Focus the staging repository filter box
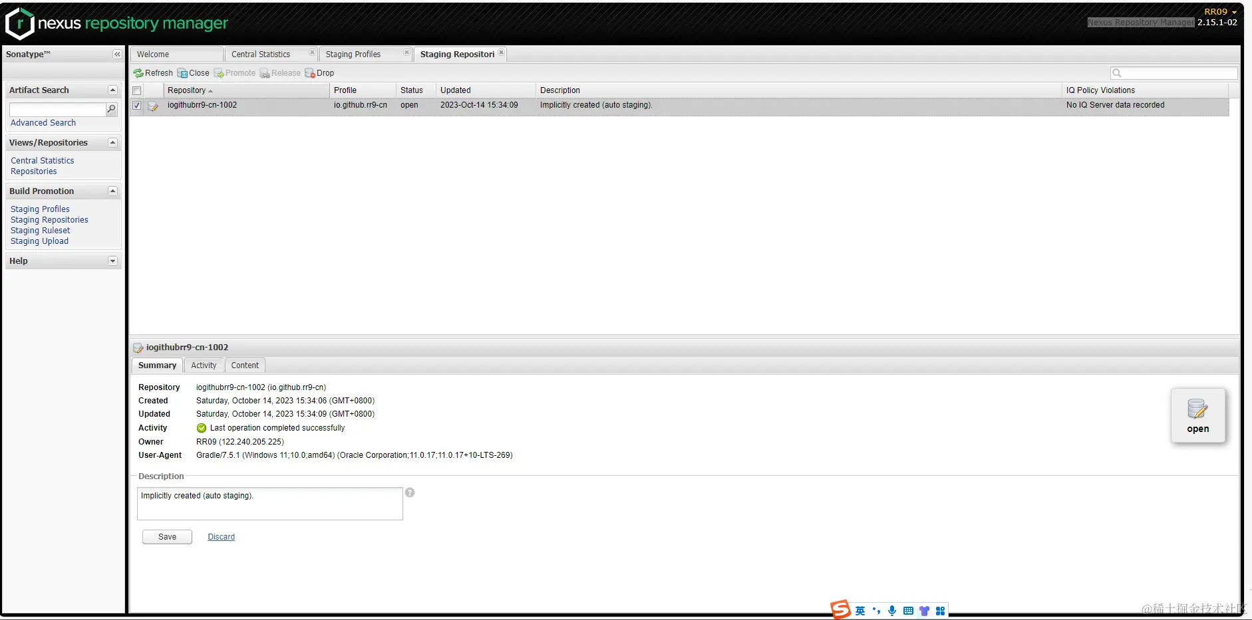Viewport: 1252px width, 620px height. (1174, 73)
